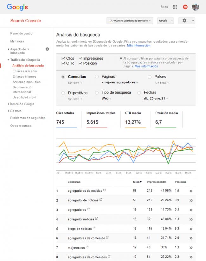Open external link icon for agregadores de noticias

point(104,190)
